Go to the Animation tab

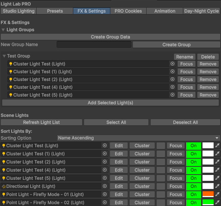point(165,11)
